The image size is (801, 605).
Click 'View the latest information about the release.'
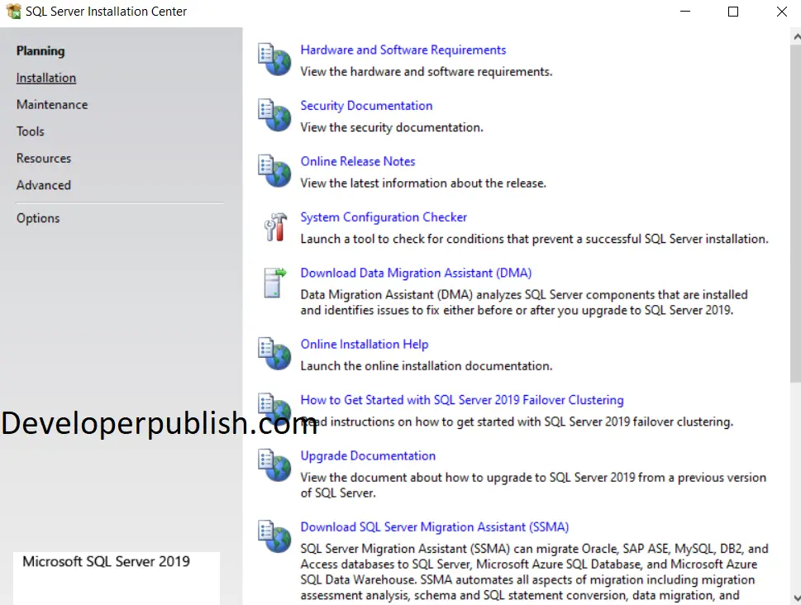coord(423,183)
